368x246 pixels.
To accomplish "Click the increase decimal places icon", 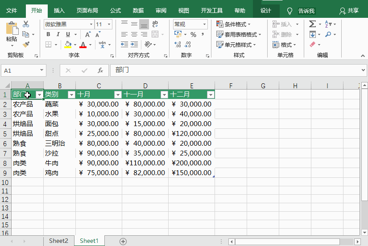I will coord(178,44).
